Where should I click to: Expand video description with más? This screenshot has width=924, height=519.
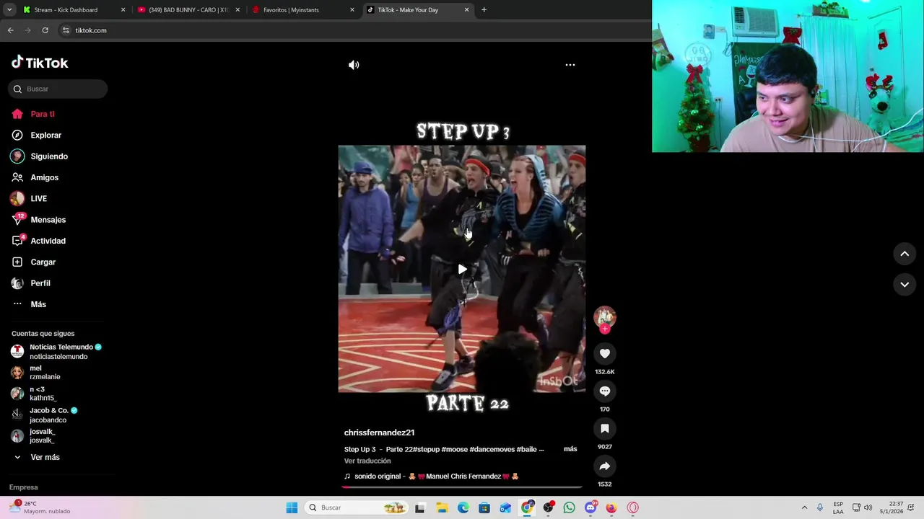point(570,449)
